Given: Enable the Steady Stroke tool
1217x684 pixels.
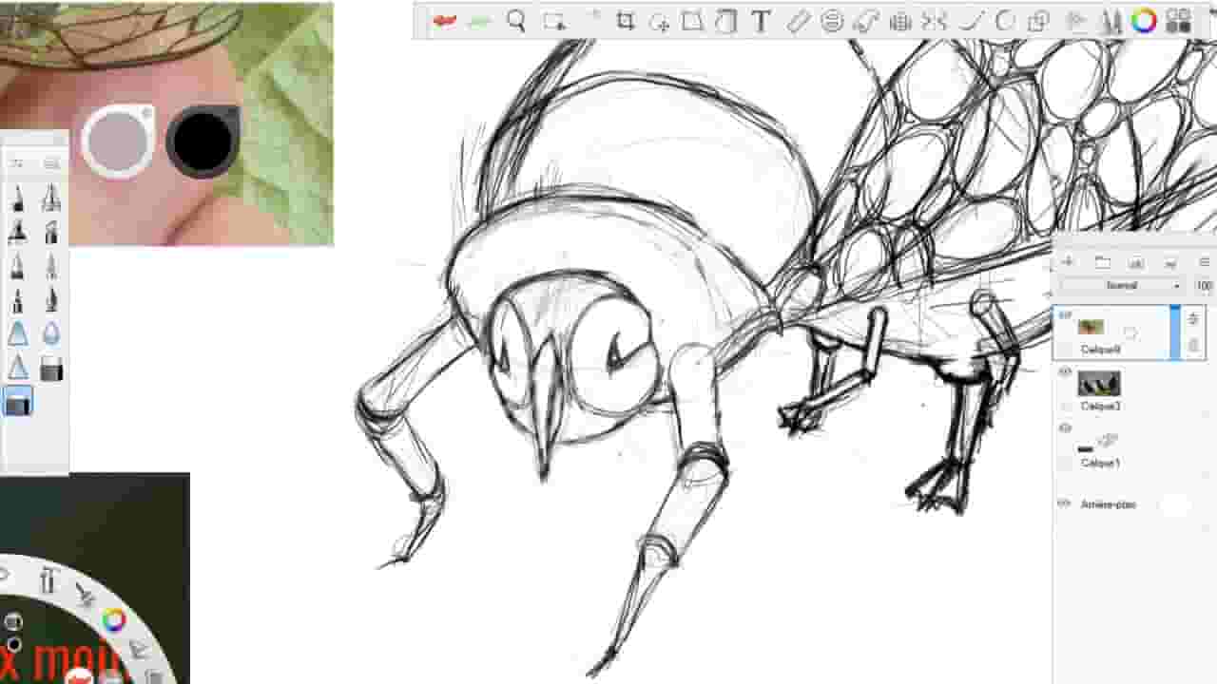Looking at the screenshot, I should (969, 21).
